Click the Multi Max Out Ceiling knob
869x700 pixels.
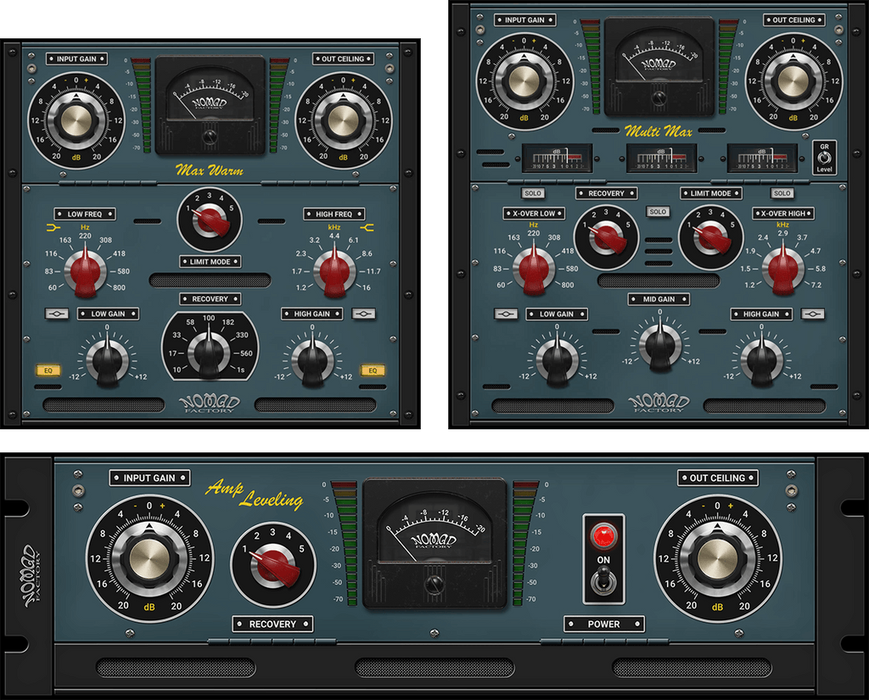tap(793, 81)
